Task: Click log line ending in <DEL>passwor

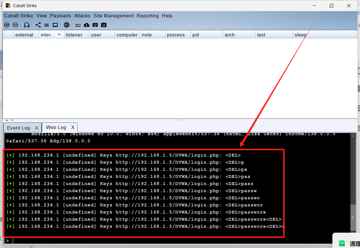Action: 135,205
